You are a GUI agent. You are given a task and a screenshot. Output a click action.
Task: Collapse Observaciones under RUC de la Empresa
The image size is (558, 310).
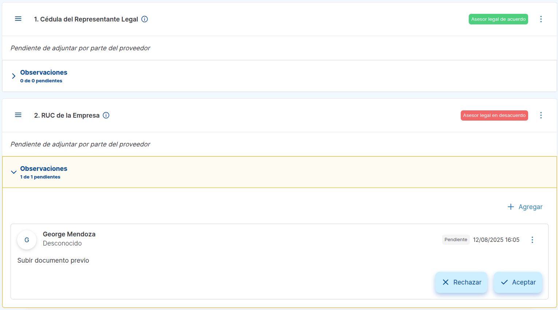(x=13, y=172)
